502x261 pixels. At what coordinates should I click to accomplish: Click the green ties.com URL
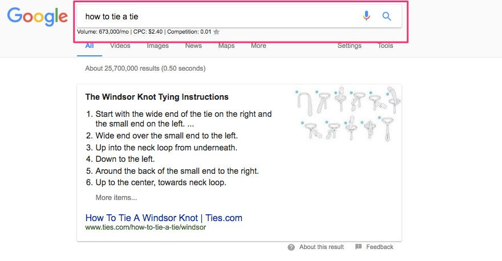pos(145,227)
